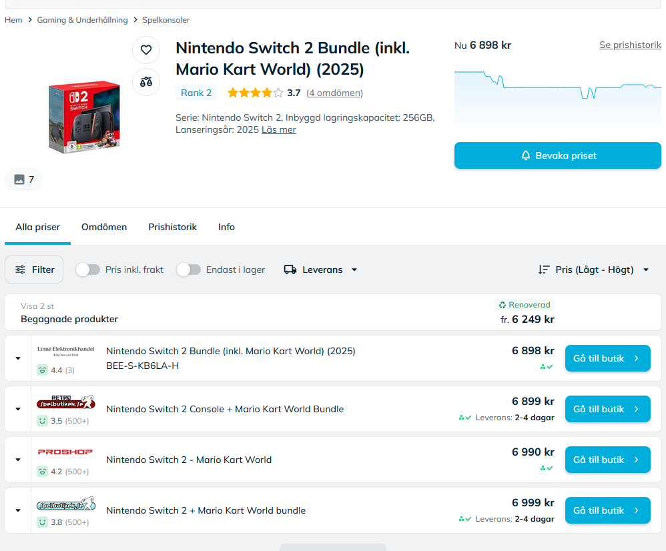The width and height of the screenshot is (666, 551).
Task: Go to butik for 6 990 kr offer
Action: [608, 460]
